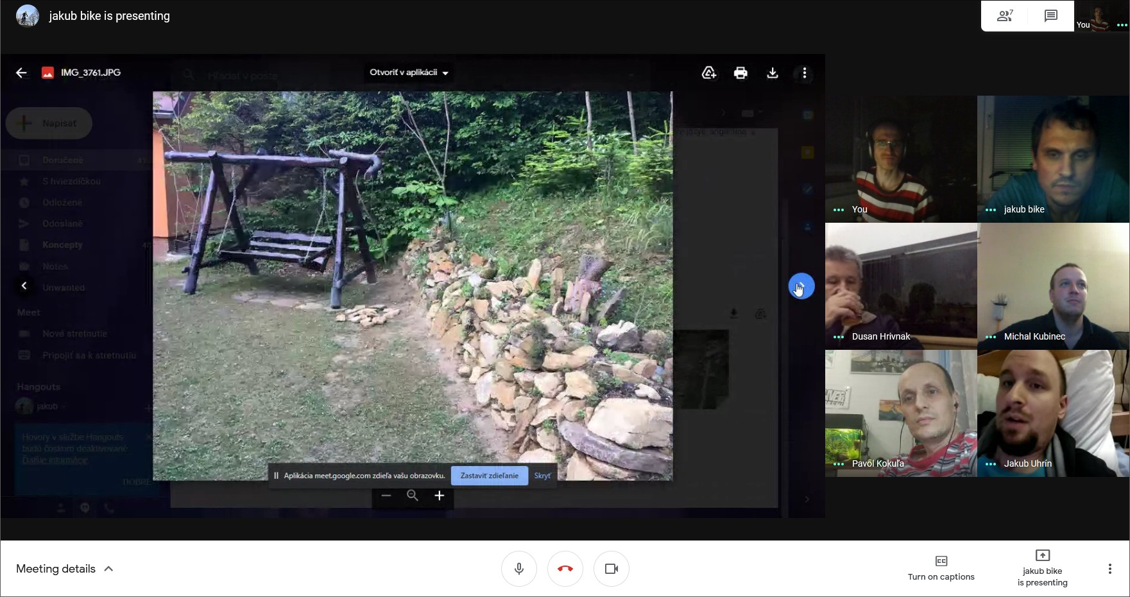Reset zoom with the magnifier icon
The width and height of the screenshot is (1130, 597).
[x=413, y=496]
